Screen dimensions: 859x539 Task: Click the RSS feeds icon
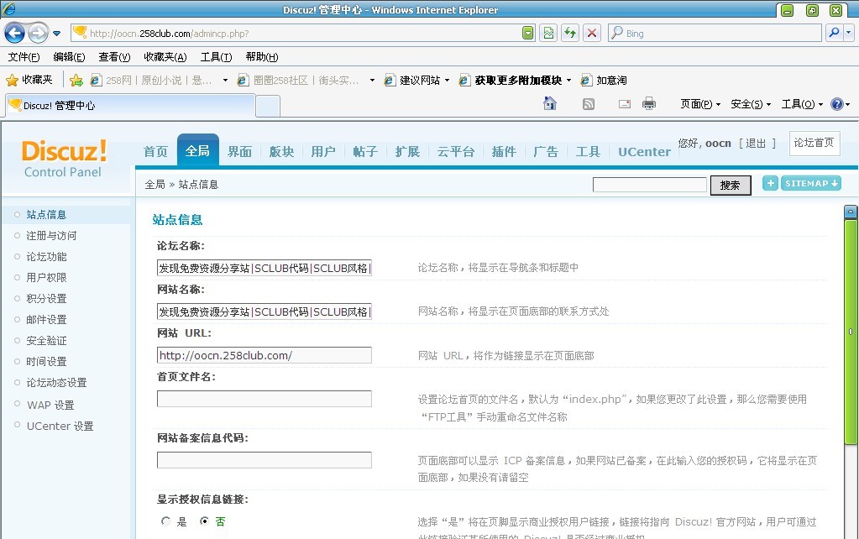point(589,103)
